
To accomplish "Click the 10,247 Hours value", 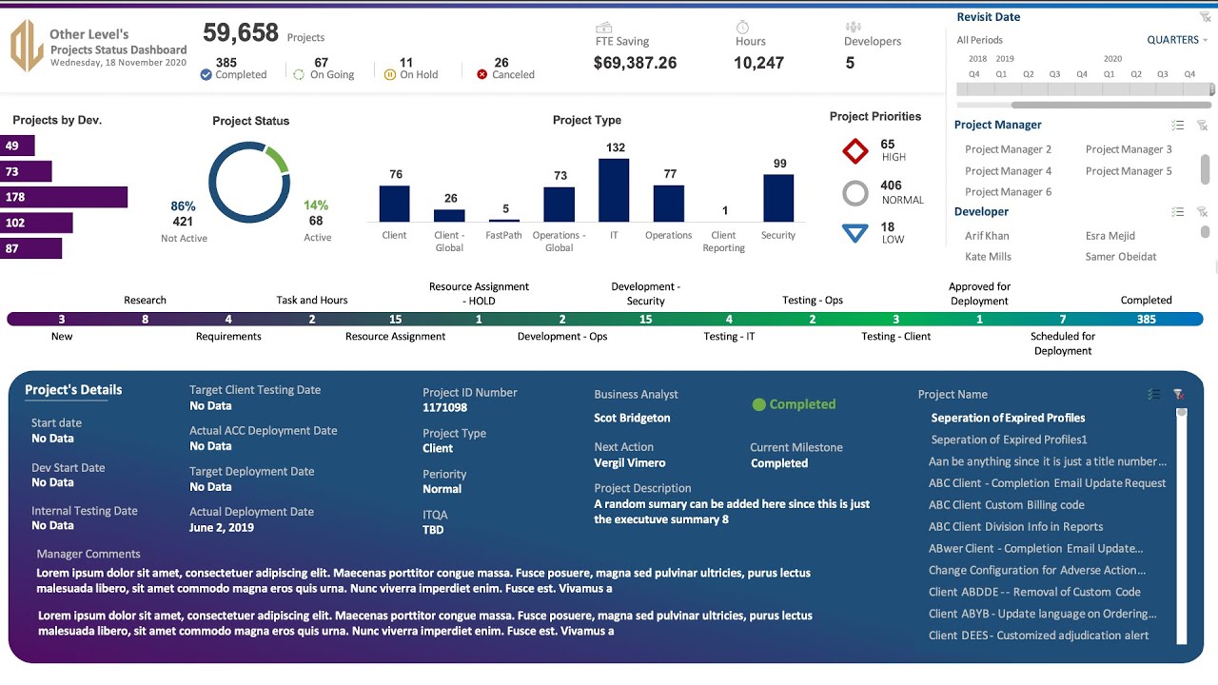I will [x=758, y=64].
